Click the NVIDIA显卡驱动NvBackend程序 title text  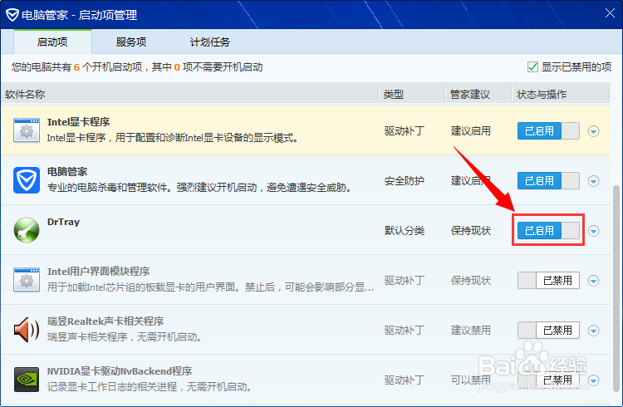tap(120, 371)
